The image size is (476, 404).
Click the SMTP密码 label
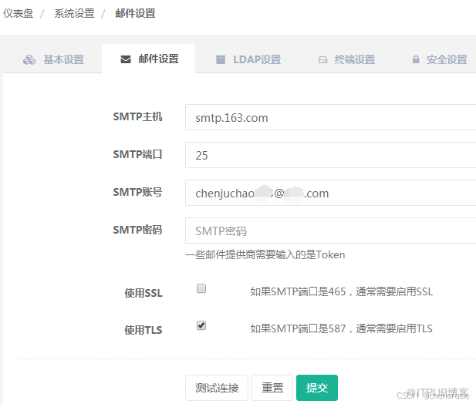pos(137,230)
